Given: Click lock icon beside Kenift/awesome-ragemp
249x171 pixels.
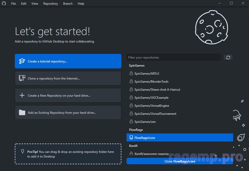Looking at the screenshot, I should click(131, 153).
